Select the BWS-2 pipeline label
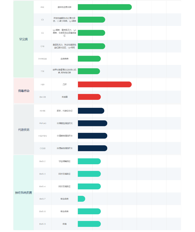 [x=42, y=161]
